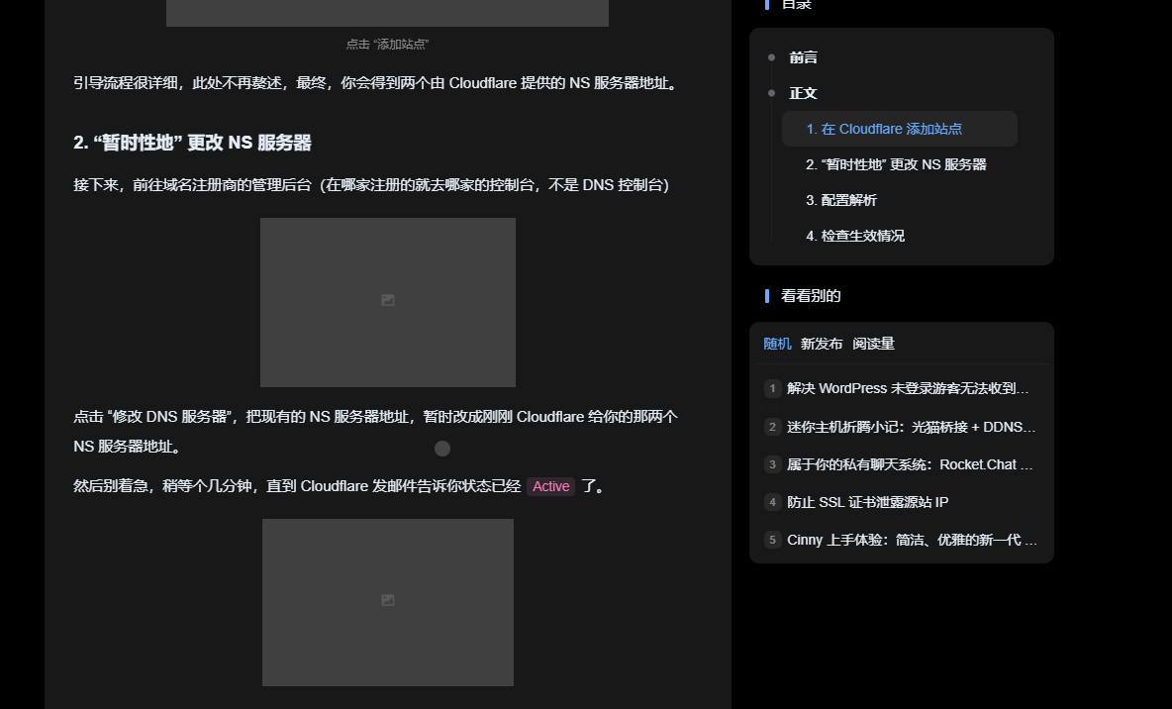Click the numbered badge 1 beside the WordPress article
The height and width of the screenshot is (709, 1172).
(x=772, y=388)
